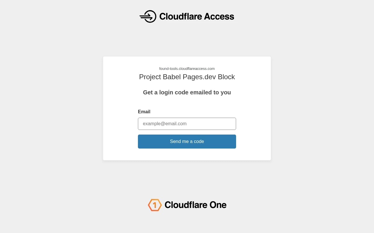Click "Get a login code" in the heading
The height and width of the screenshot is (233, 374).
(x=166, y=92)
